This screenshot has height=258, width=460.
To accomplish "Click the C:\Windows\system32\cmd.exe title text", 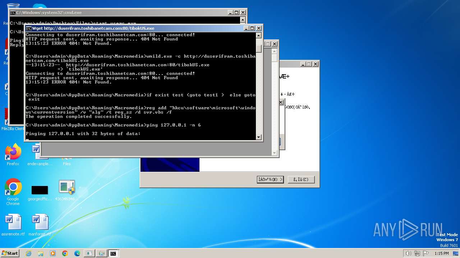I will click(x=49, y=13).
